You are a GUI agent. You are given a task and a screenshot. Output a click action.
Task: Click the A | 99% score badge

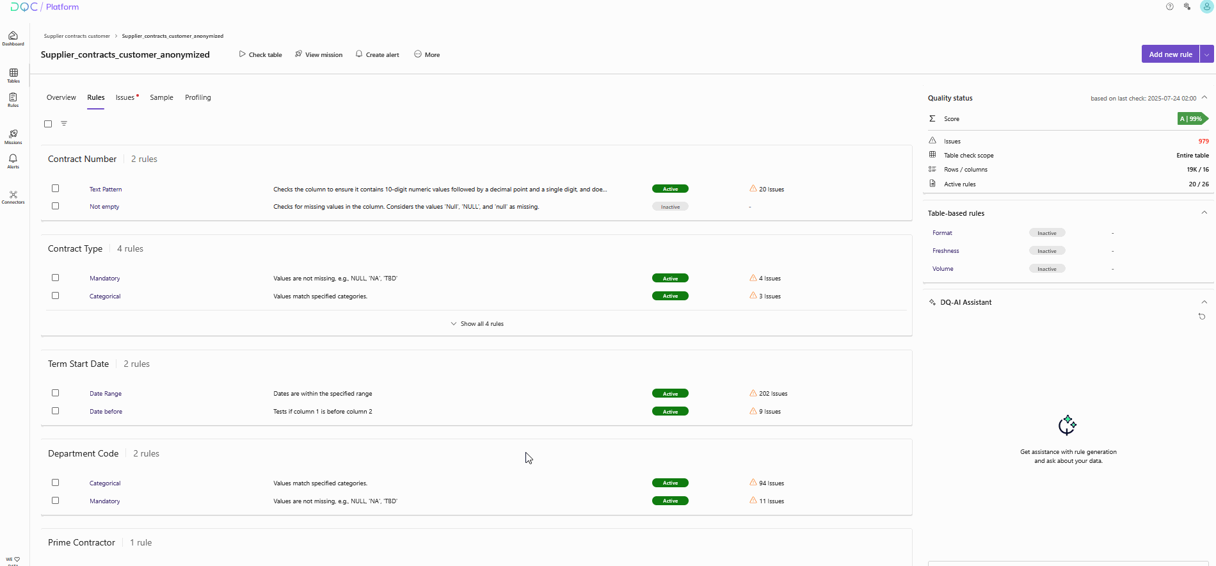pos(1192,118)
